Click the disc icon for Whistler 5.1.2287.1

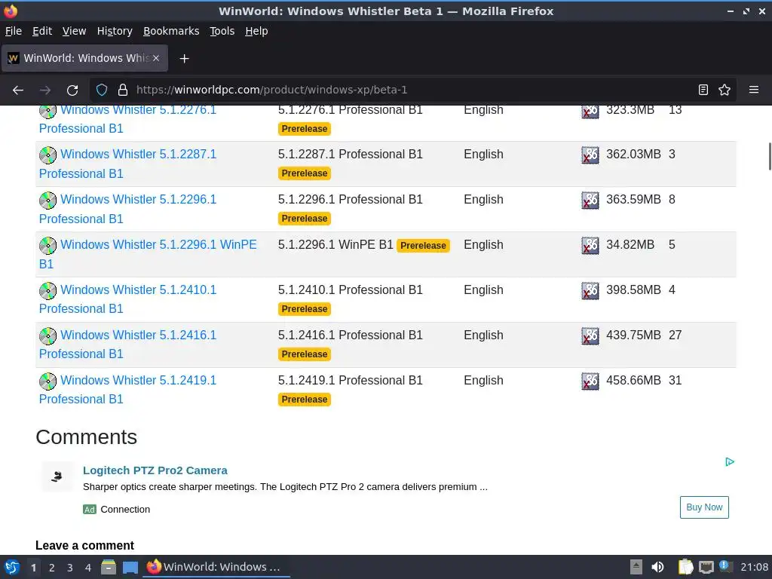point(47,155)
